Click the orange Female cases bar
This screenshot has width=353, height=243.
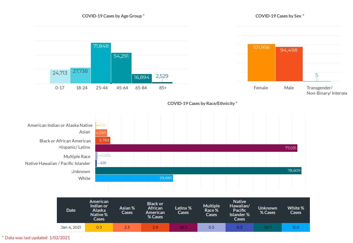pyautogui.click(x=261, y=63)
